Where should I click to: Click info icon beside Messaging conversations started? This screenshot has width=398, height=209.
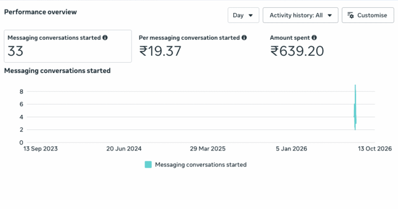click(105, 37)
